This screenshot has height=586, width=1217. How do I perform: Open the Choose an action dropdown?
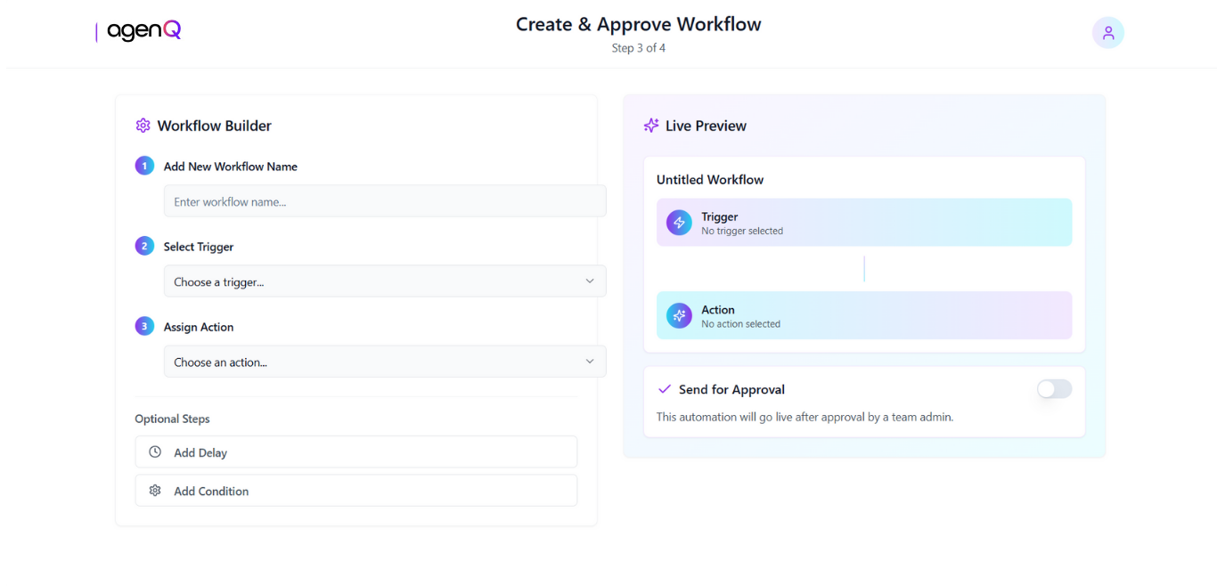click(384, 362)
